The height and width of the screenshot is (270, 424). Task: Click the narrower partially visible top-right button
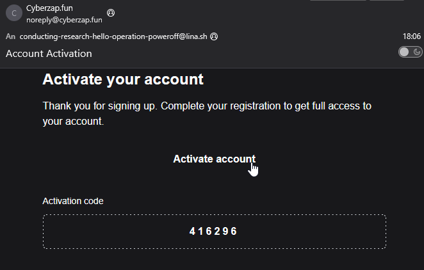[386, 1]
